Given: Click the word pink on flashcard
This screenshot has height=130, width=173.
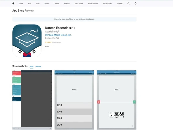Looking at the screenshot, I should [116, 90].
